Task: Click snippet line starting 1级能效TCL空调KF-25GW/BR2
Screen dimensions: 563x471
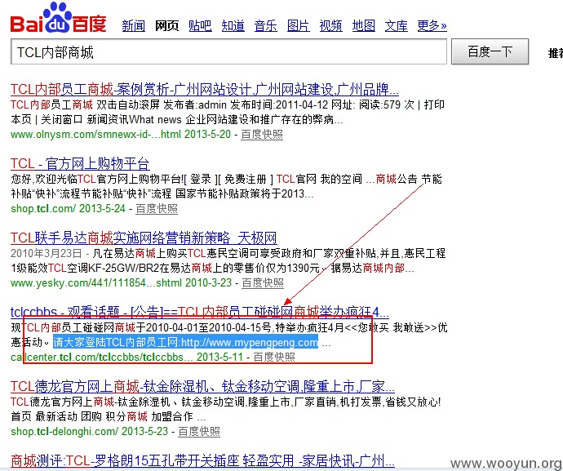Action: (x=212, y=269)
